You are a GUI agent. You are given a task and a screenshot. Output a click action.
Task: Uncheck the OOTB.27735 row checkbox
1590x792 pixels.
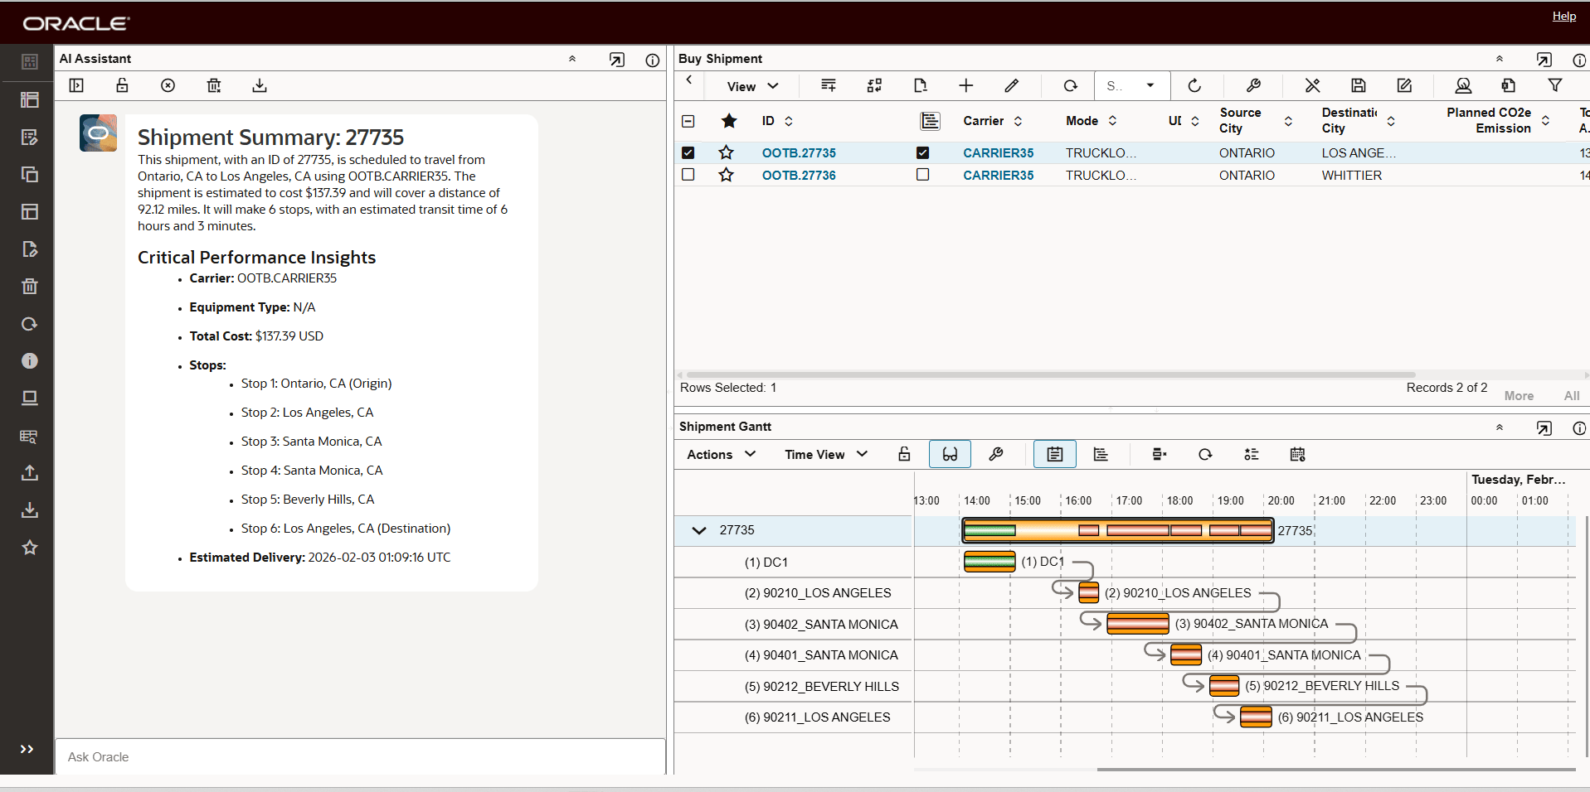[x=688, y=152]
